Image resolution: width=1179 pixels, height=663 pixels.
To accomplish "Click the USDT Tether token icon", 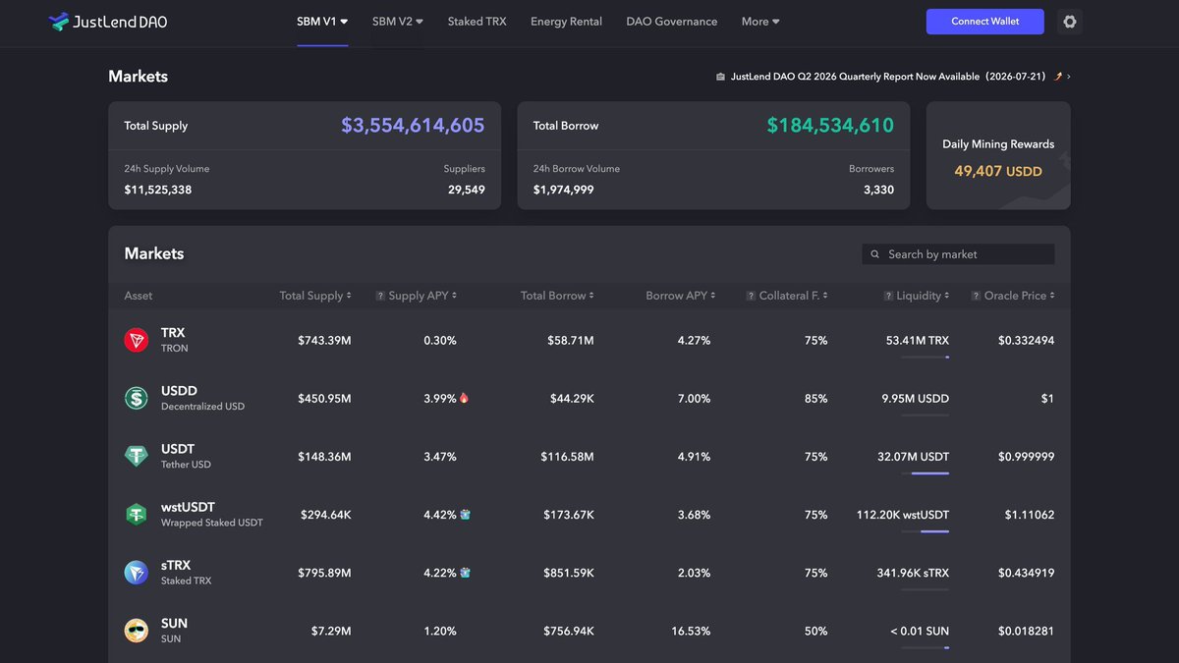I will pyautogui.click(x=137, y=456).
